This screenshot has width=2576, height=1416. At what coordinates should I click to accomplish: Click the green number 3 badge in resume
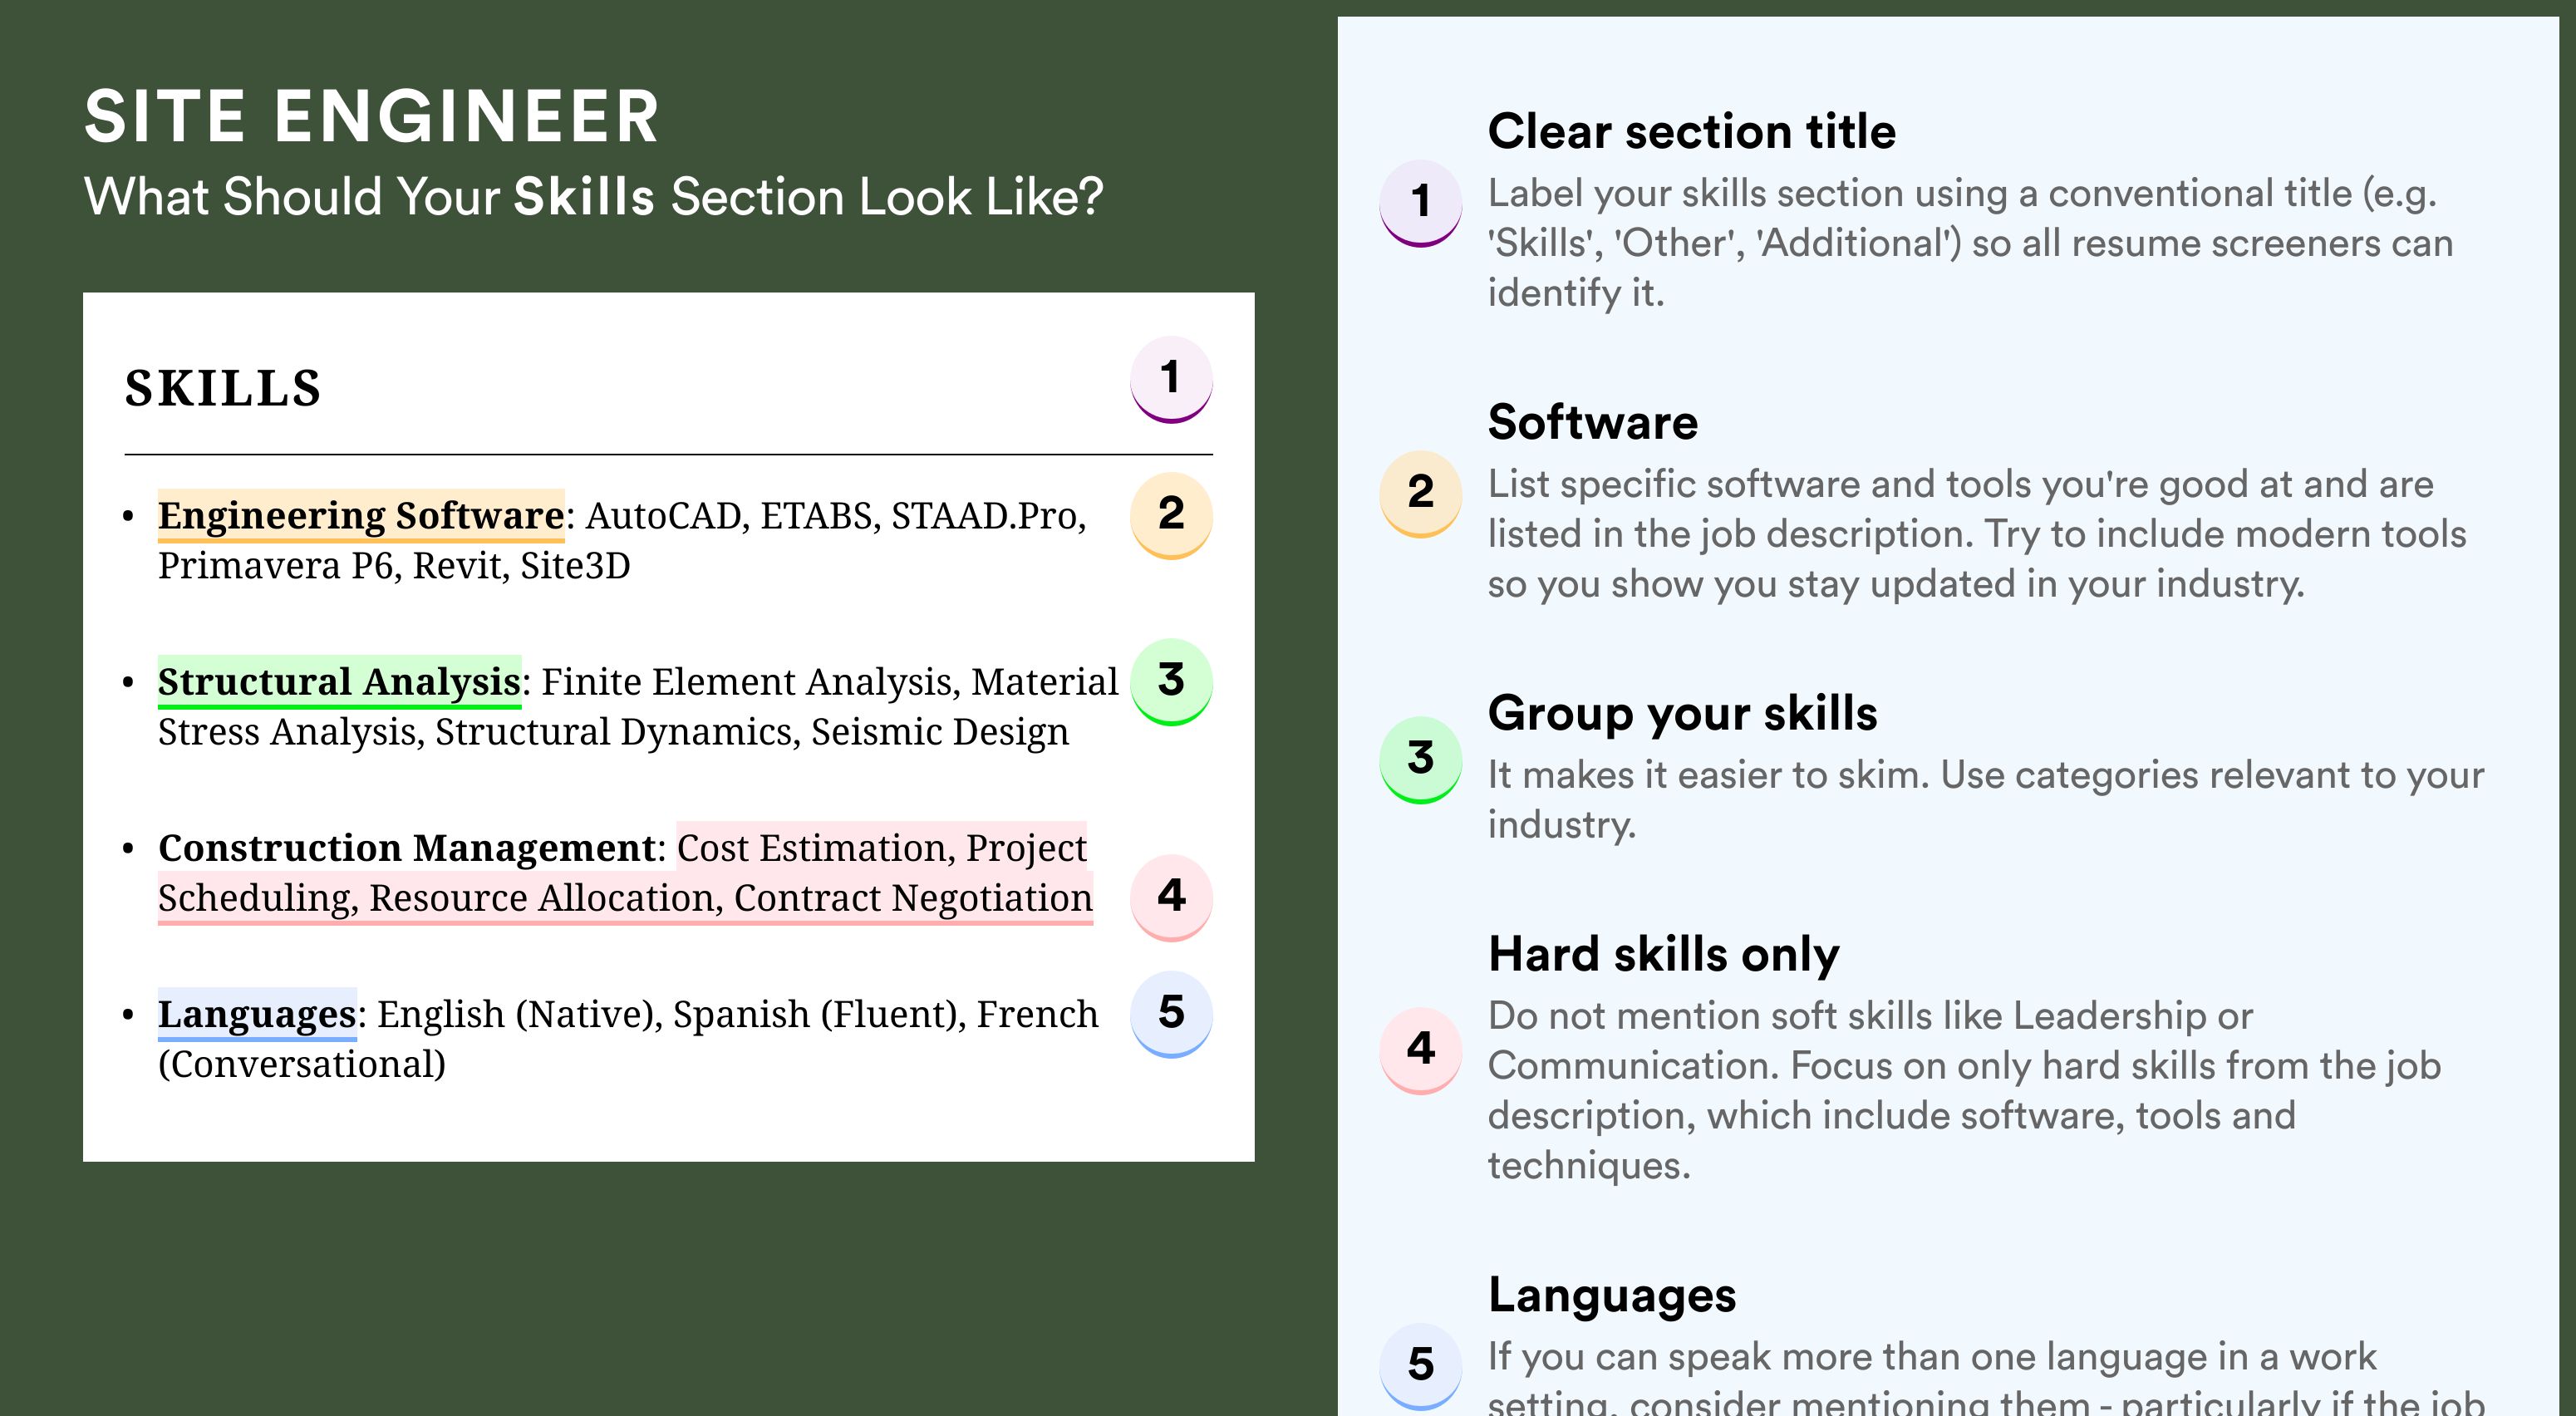(x=1171, y=681)
